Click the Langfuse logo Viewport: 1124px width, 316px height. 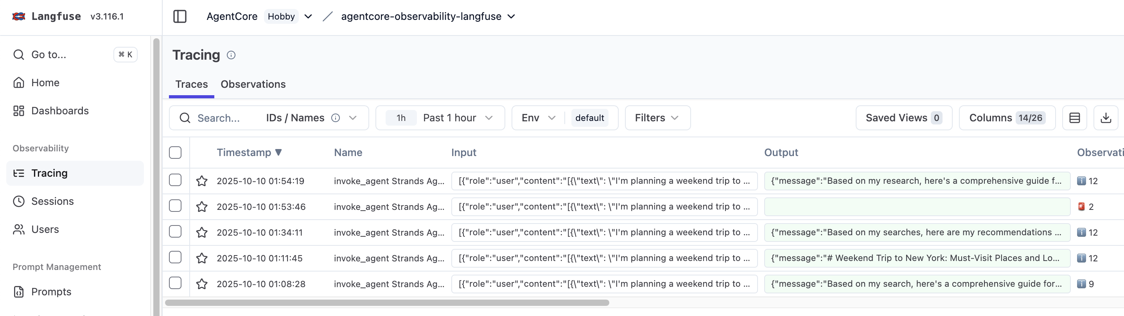(x=19, y=16)
